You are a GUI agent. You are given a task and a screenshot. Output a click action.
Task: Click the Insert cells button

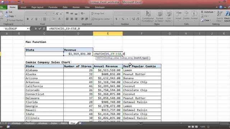click(178, 16)
